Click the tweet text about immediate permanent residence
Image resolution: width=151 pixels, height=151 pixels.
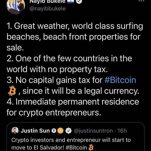(72, 107)
